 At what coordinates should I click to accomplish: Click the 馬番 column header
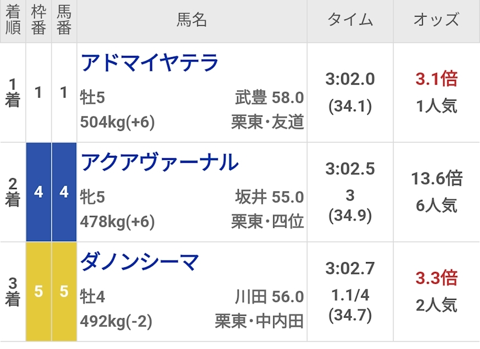(x=64, y=21)
